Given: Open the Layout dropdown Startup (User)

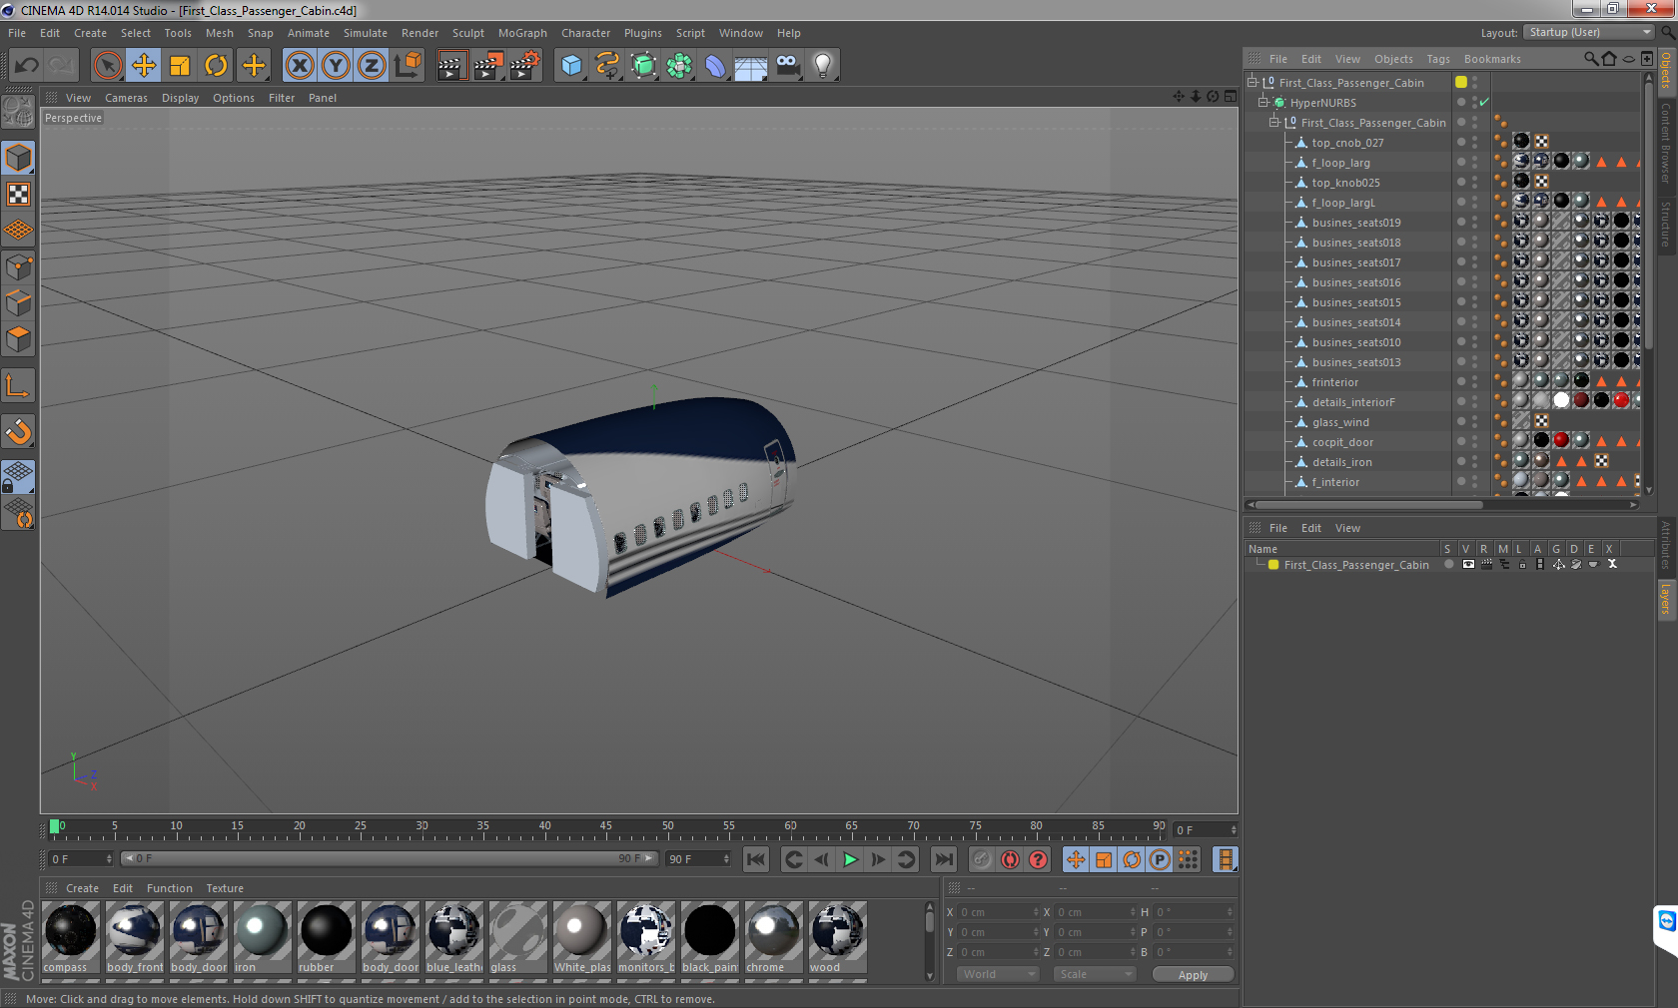Looking at the screenshot, I should coord(1589,32).
